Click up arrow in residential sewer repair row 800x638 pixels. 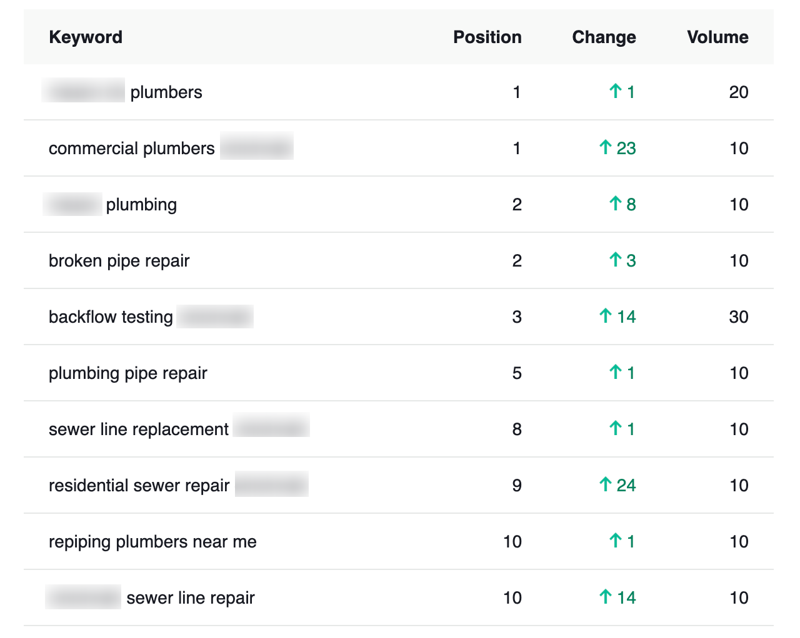[605, 485]
